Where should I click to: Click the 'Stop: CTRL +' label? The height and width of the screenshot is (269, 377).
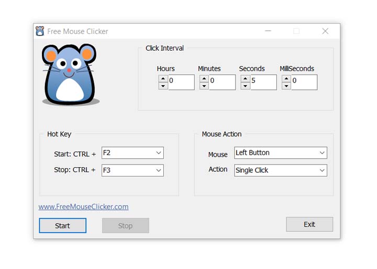(x=74, y=170)
